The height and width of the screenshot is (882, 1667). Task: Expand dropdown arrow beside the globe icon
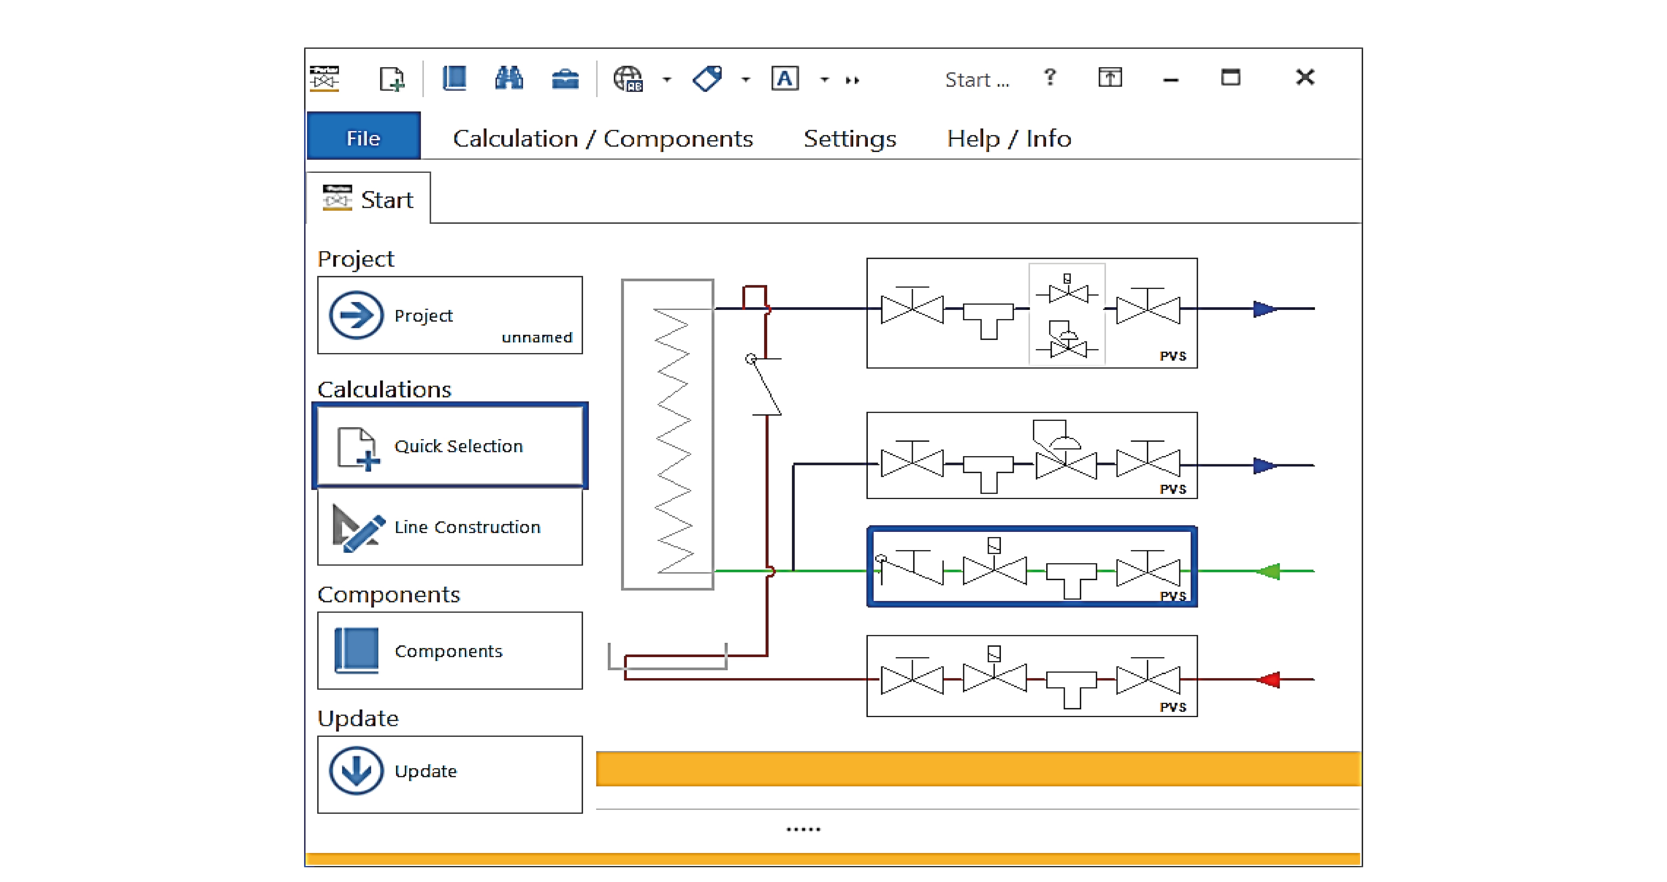[x=667, y=80]
